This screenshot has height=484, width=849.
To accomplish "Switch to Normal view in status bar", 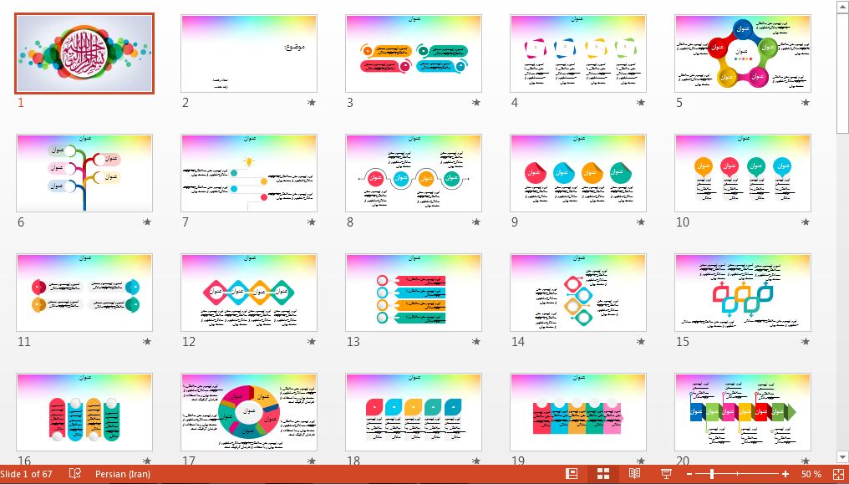I will point(572,474).
